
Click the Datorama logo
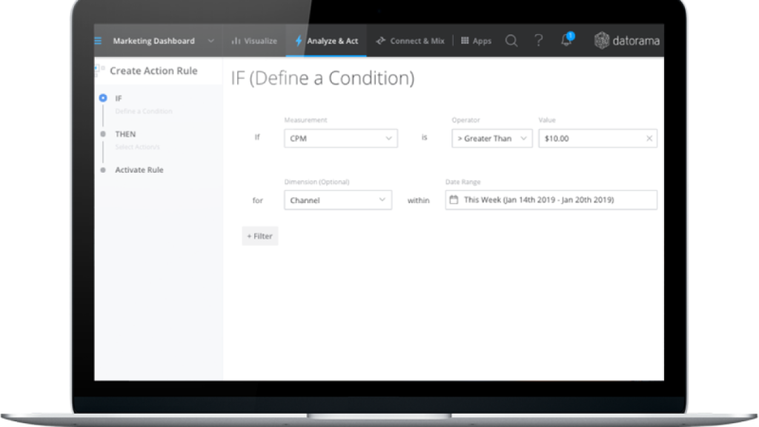pyautogui.click(x=629, y=41)
